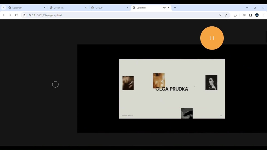Open the Extensions puzzle icon
Image resolution: width=267 pixels, height=150 pixels.
point(235,15)
